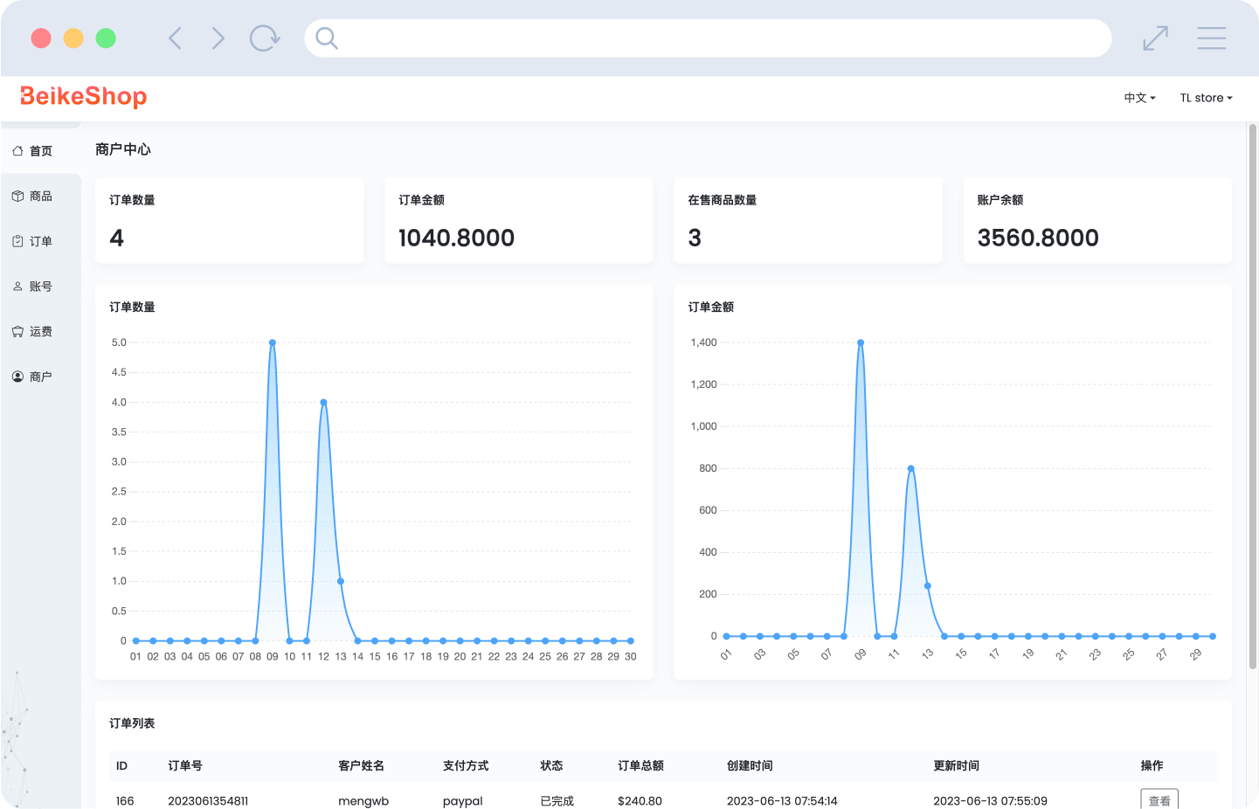Click the page vertical scrollbar

pos(1253,398)
